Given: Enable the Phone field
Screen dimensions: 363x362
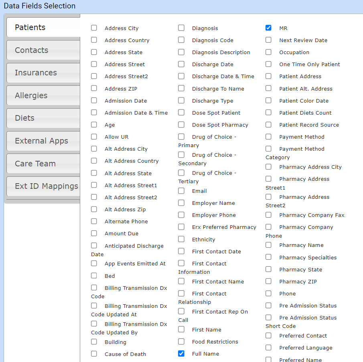Looking at the screenshot, I should tap(268, 293).
